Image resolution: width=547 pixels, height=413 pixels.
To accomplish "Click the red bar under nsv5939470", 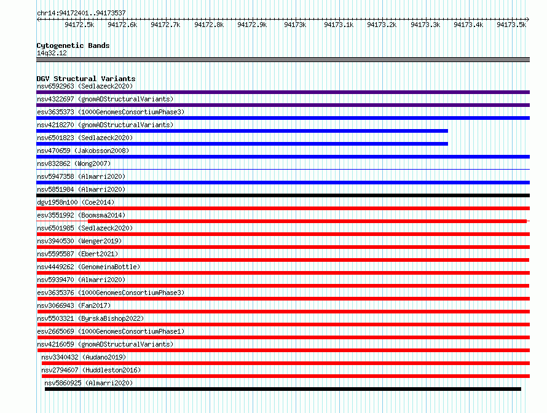I will click(x=283, y=286).
